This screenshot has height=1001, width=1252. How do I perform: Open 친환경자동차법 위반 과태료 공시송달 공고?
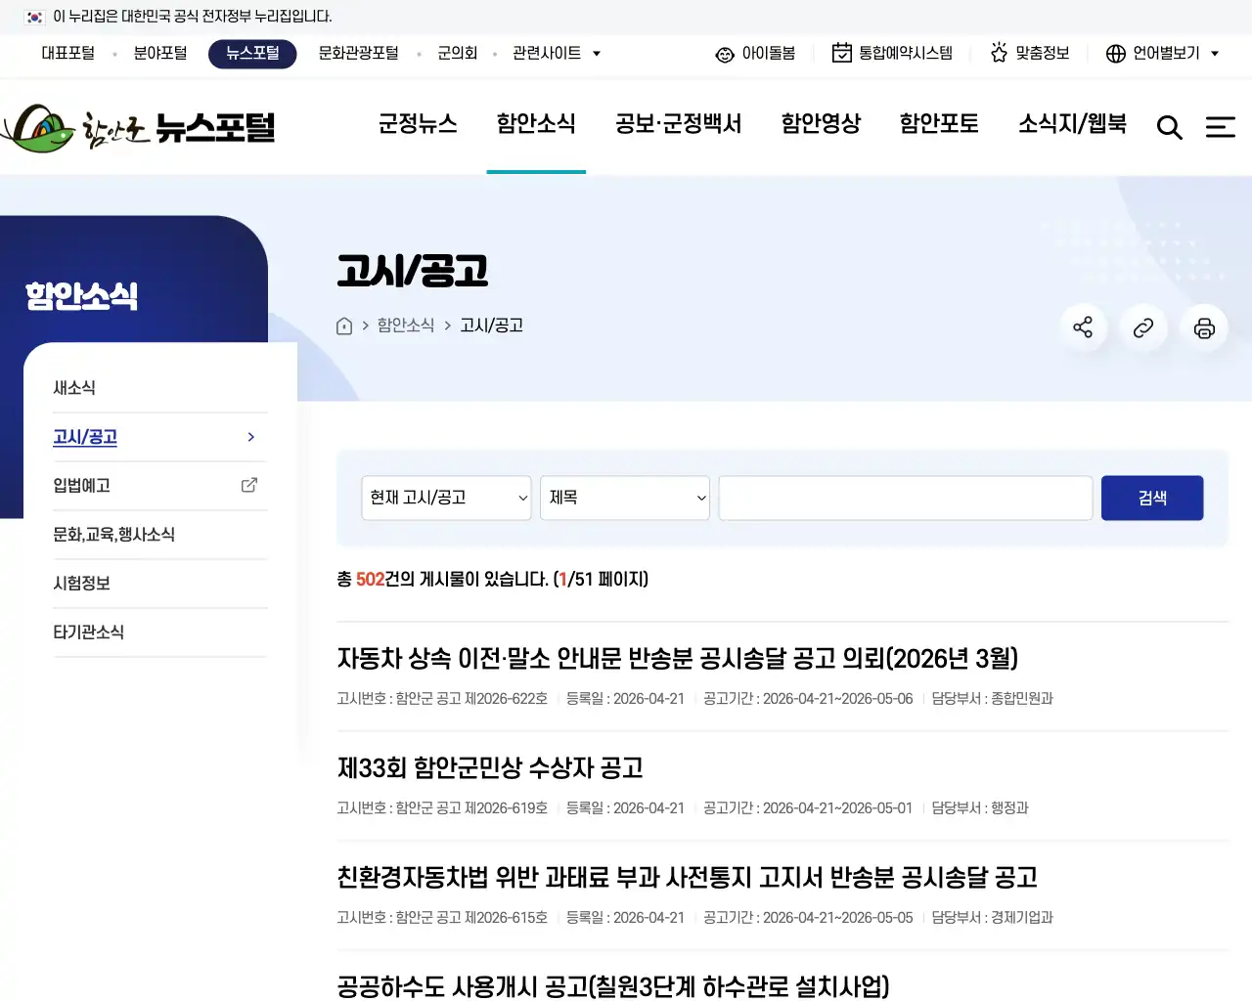pyautogui.click(x=687, y=878)
